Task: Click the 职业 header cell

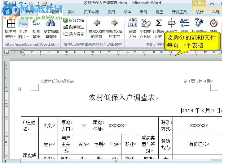Action: 129,144
